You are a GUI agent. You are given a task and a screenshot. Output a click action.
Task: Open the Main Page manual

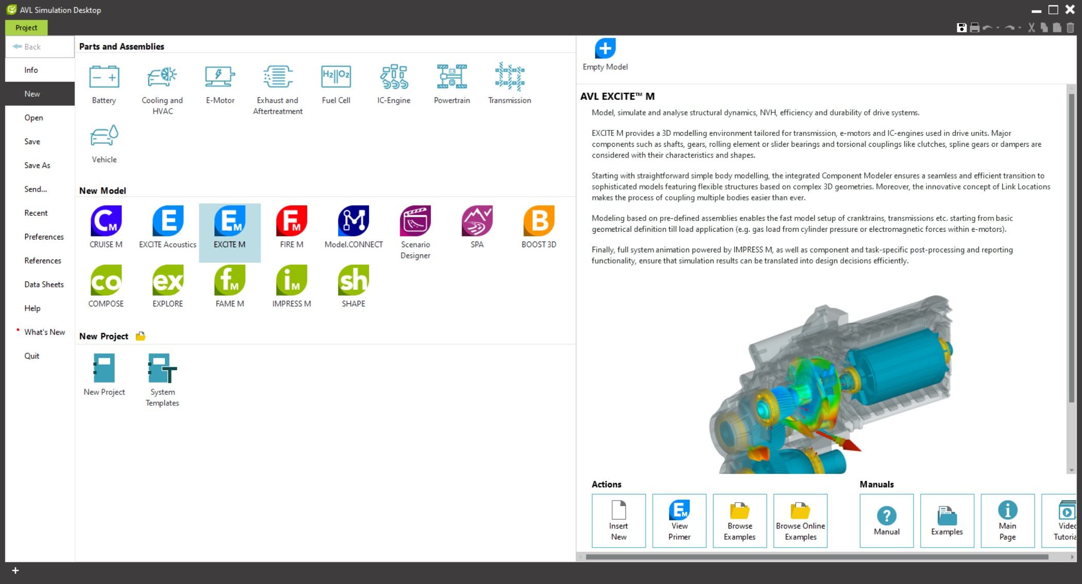(1007, 521)
